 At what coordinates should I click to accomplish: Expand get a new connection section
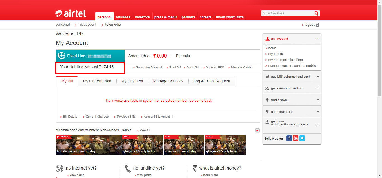click(318, 88)
